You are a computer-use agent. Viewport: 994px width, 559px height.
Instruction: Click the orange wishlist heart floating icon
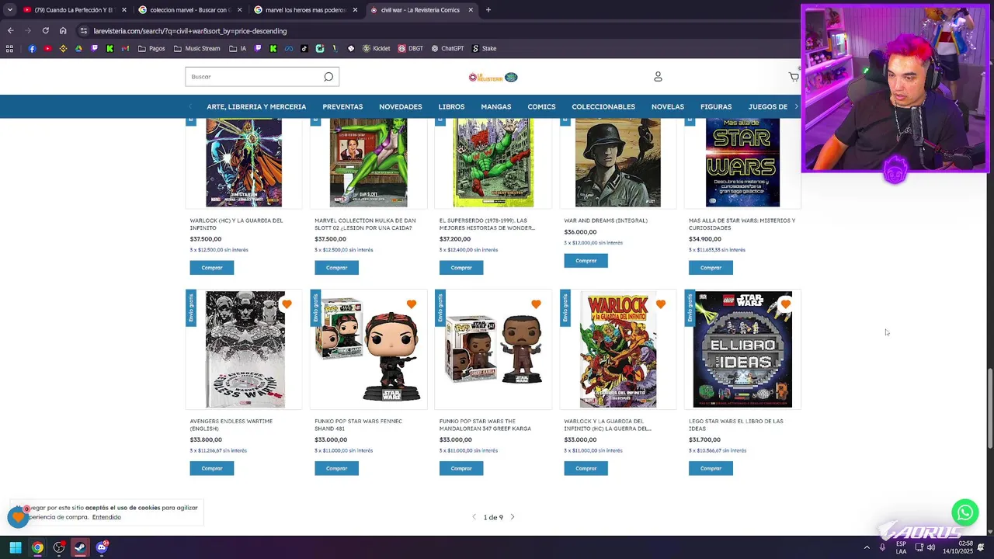[x=18, y=516]
